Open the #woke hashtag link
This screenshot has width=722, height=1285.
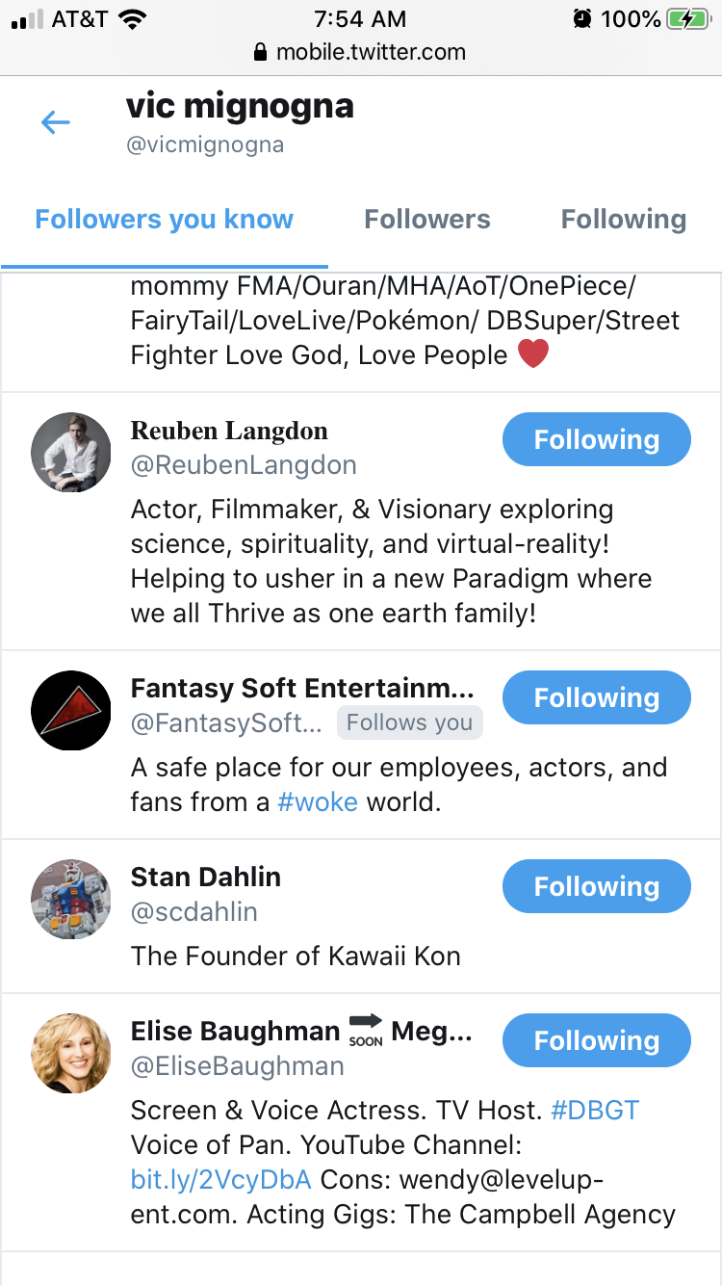click(318, 802)
